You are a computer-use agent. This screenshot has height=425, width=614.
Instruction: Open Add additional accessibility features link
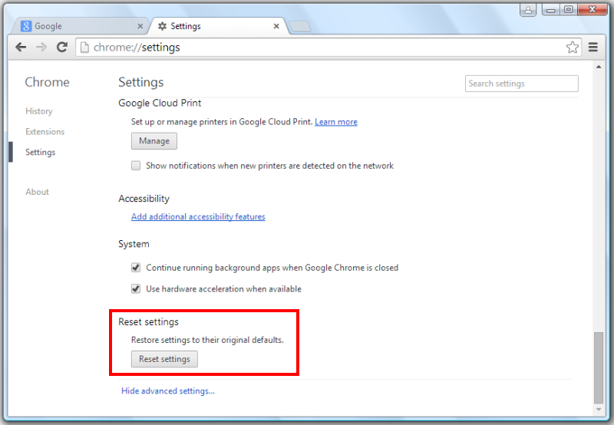pyautogui.click(x=198, y=216)
